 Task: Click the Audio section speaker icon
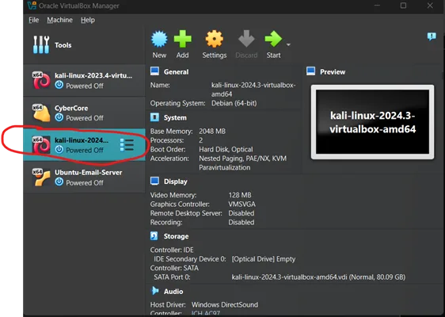[x=154, y=290]
